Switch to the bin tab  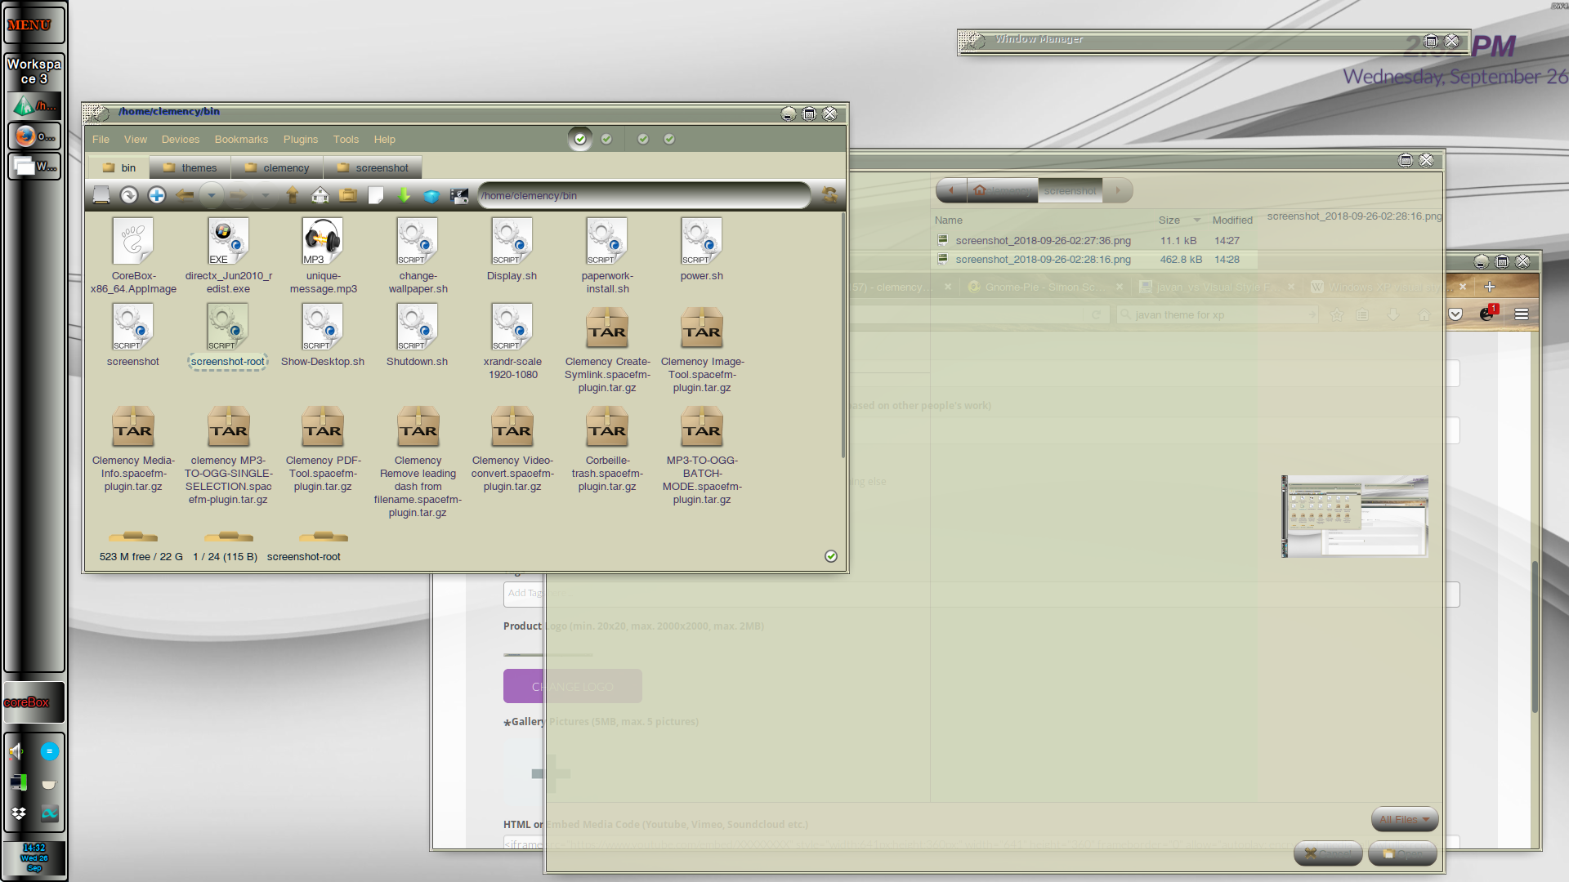[x=119, y=168]
